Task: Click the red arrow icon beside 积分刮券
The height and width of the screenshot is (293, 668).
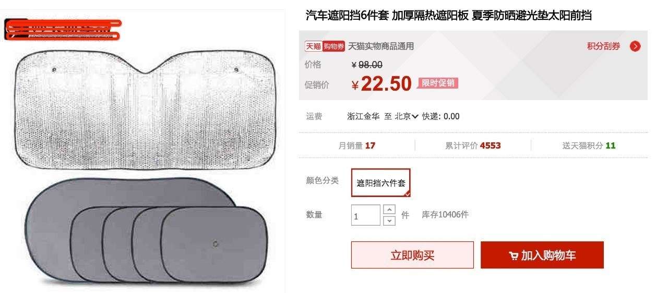Action: click(x=635, y=46)
